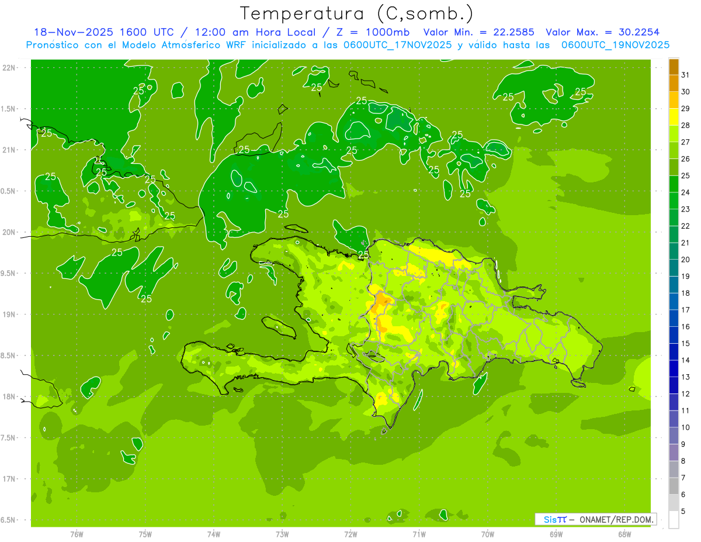Pick the yellow swatch between 28 and 29
This screenshot has width=701, height=542.
[x=674, y=117]
